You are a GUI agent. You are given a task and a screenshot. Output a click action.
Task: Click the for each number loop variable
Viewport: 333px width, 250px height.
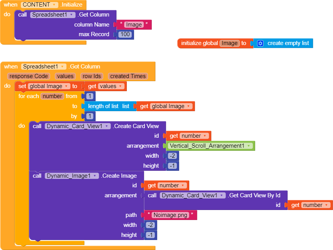[52, 96]
